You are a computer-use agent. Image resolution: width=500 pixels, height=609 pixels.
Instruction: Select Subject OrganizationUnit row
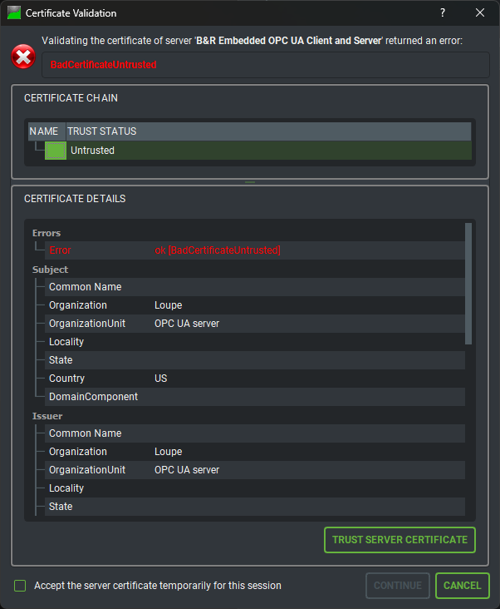[x=255, y=323]
